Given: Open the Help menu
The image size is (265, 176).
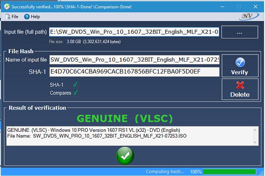Looking at the screenshot, I should pyautogui.click(x=32, y=17).
